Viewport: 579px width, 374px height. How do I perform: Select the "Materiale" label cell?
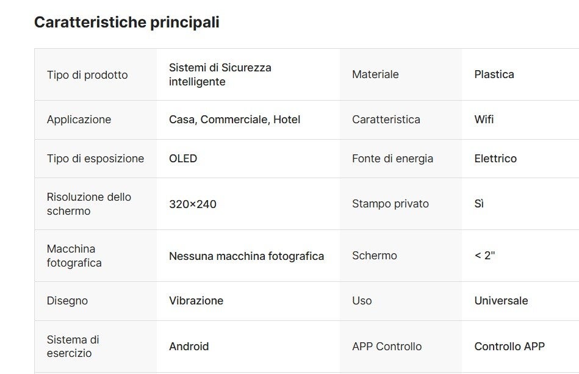click(375, 74)
